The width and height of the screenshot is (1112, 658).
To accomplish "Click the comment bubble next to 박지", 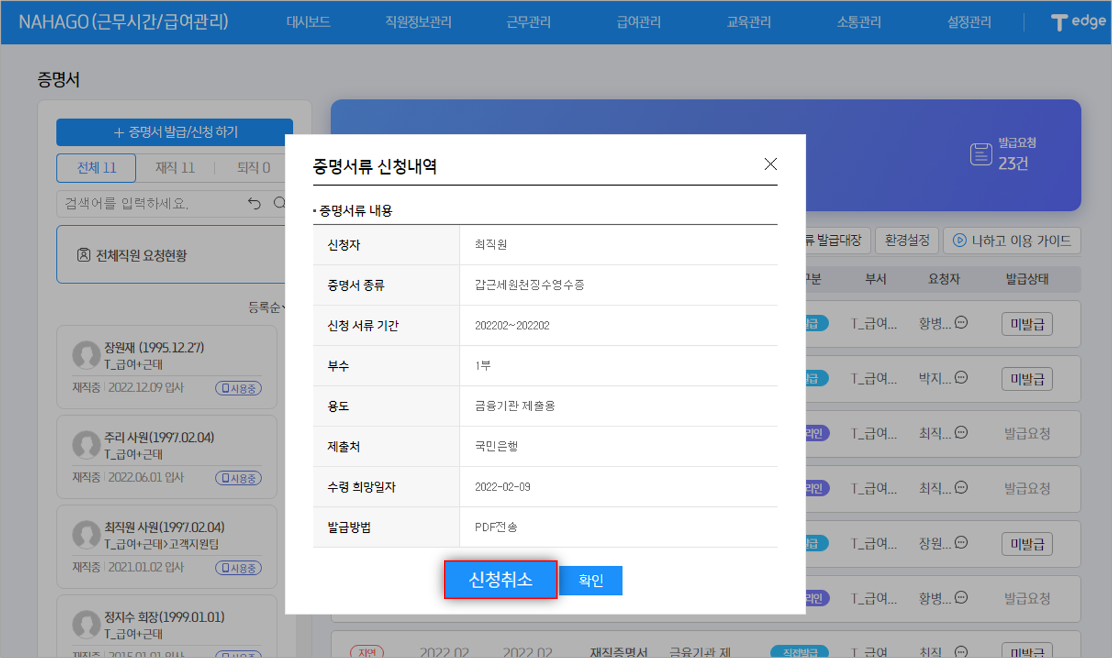I will tap(961, 378).
